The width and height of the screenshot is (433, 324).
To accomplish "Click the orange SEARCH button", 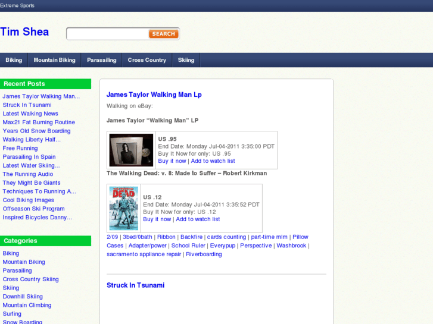I will pos(163,34).
